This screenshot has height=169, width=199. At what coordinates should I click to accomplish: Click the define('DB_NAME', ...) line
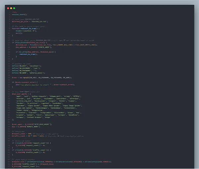pos(28,73)
